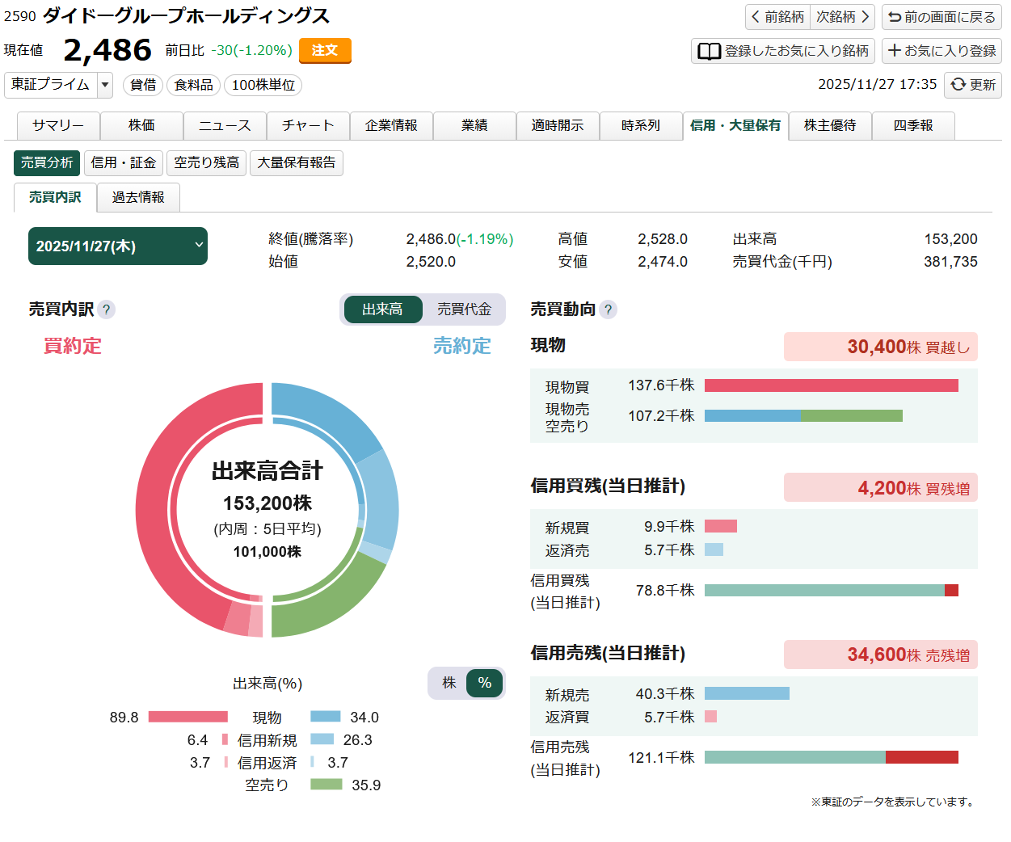Switch the breakdown view to 売買代金
The height and width of the screenshot is (842, 1011).
pyautogui.click(x=464, y=309)
